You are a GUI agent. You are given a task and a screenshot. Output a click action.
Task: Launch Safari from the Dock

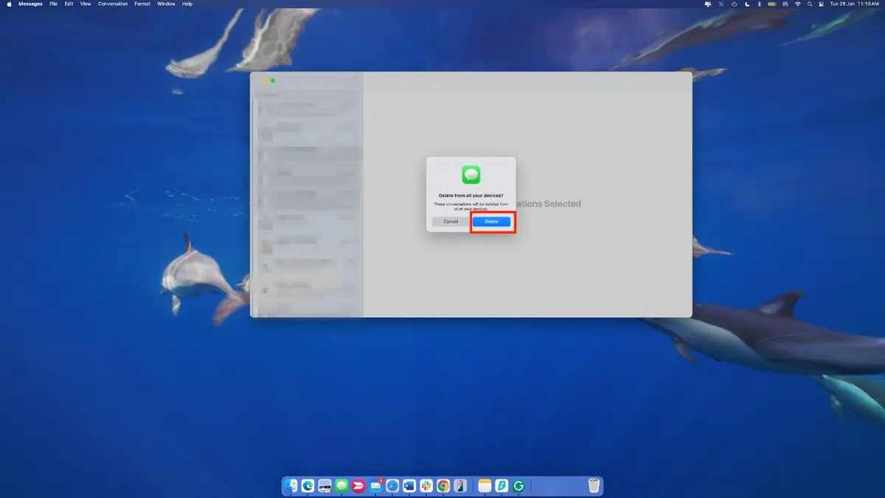pyautogui.click(x=392, y=485)
